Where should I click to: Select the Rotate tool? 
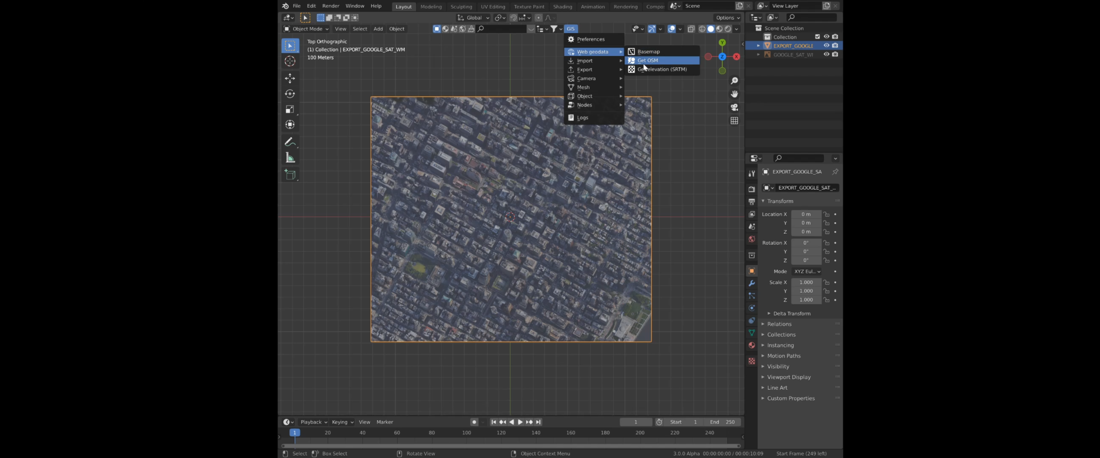[290, 94]
